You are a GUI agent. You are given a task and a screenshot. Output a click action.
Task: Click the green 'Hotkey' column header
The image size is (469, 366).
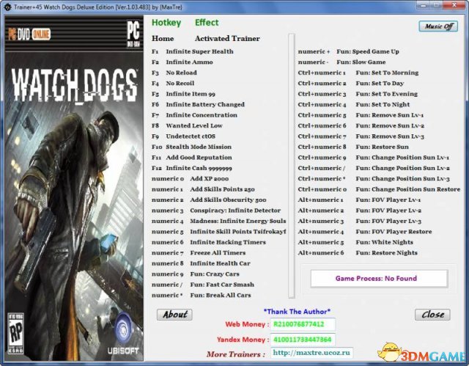coord(166,23)
